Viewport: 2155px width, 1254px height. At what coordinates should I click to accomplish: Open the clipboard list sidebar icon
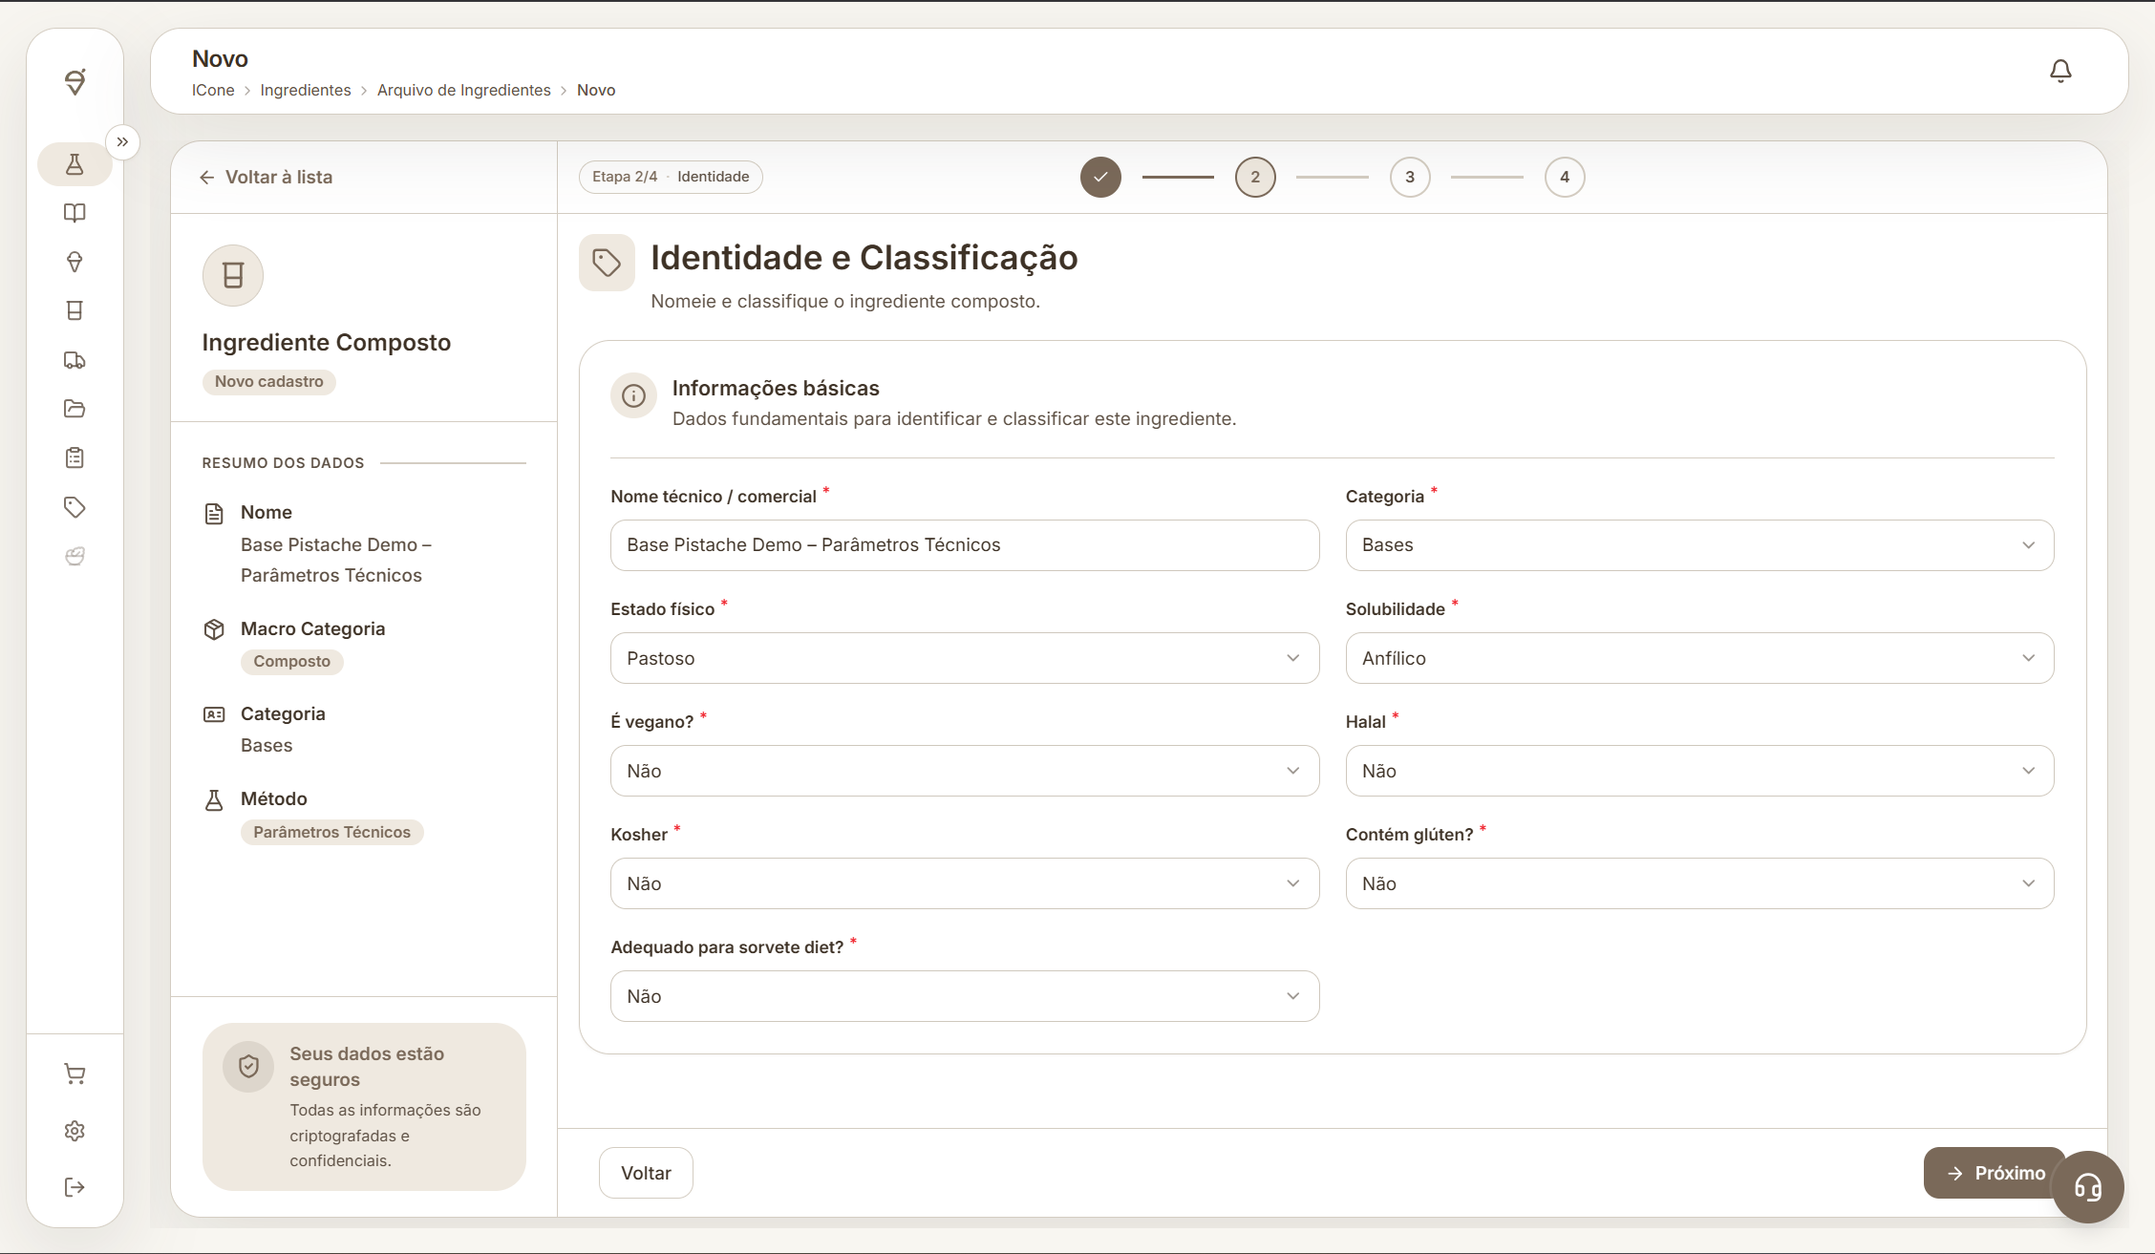(x=75, y=458)
